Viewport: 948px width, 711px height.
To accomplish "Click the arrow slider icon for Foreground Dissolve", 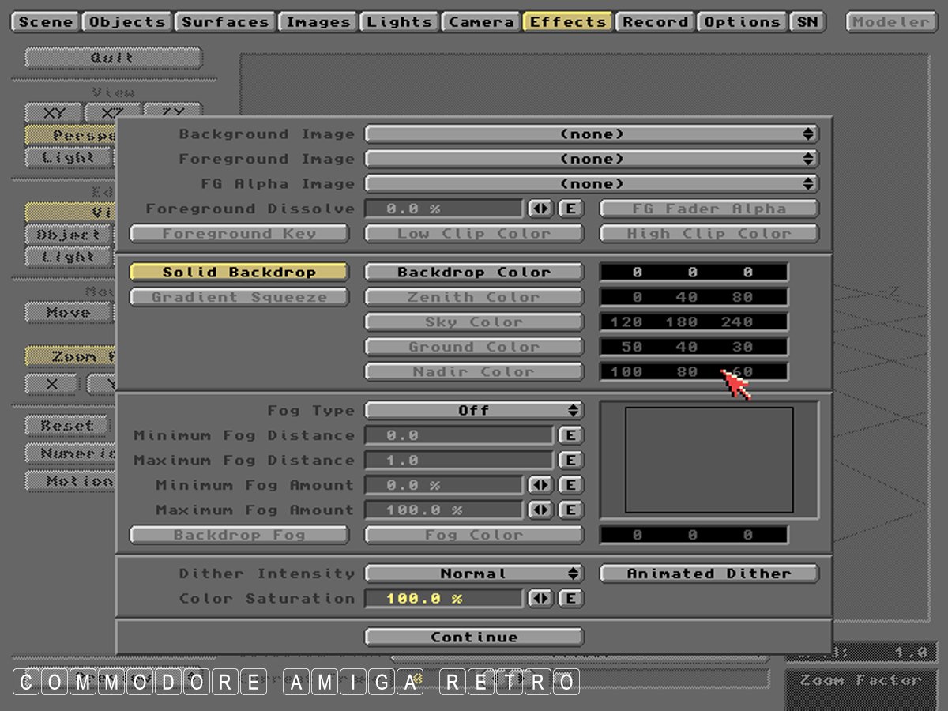I will (x=540, y=209).
